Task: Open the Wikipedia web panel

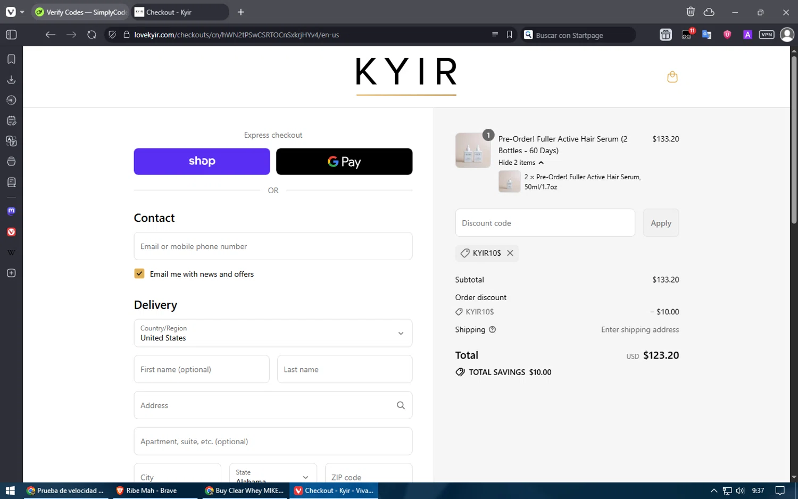Action: click(11, 253)
